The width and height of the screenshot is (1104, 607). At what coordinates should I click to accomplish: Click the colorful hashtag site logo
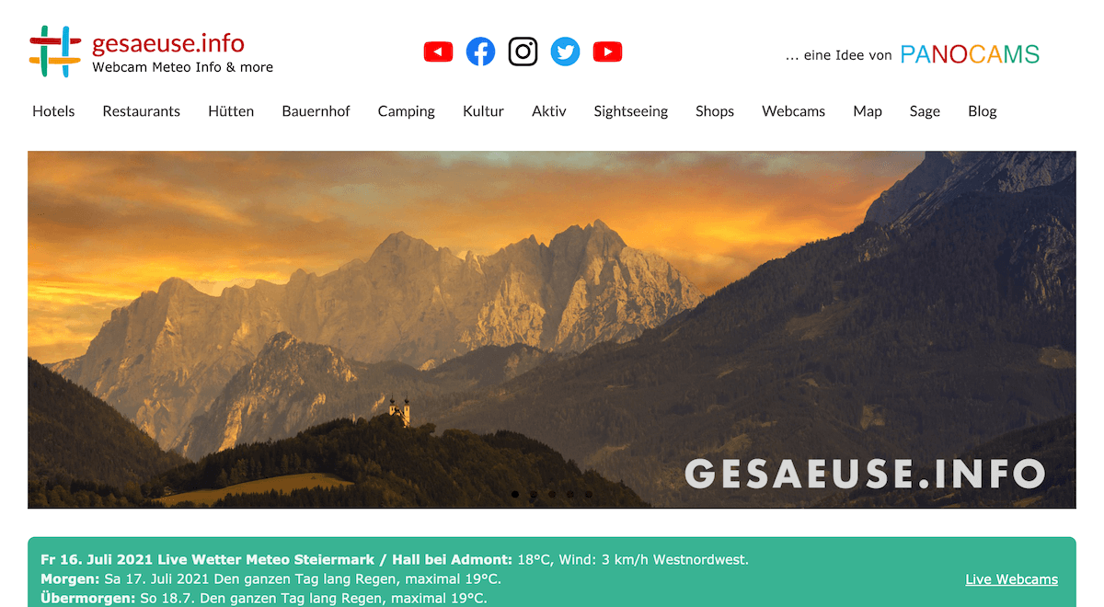coord(55,52)
